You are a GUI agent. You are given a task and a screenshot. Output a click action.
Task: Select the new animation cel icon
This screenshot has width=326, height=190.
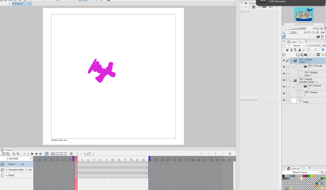pyautogui.click(x=52, y=154)
